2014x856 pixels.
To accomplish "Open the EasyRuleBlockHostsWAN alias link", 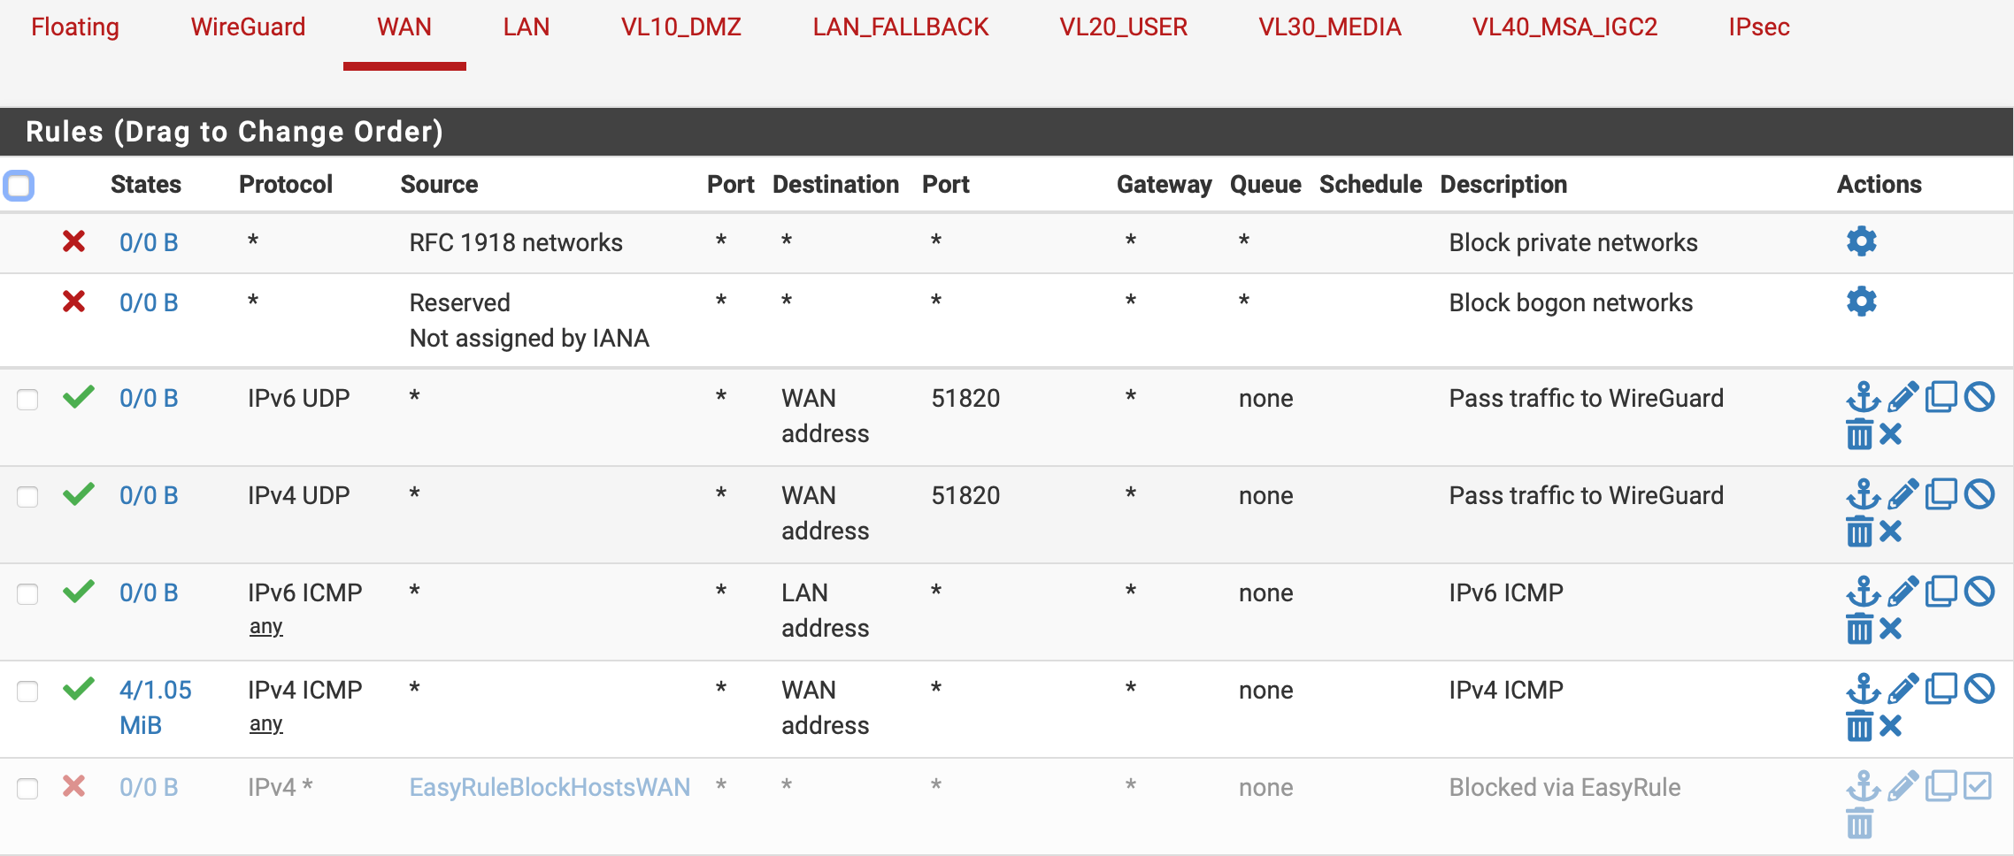I will tap(550, 787).
